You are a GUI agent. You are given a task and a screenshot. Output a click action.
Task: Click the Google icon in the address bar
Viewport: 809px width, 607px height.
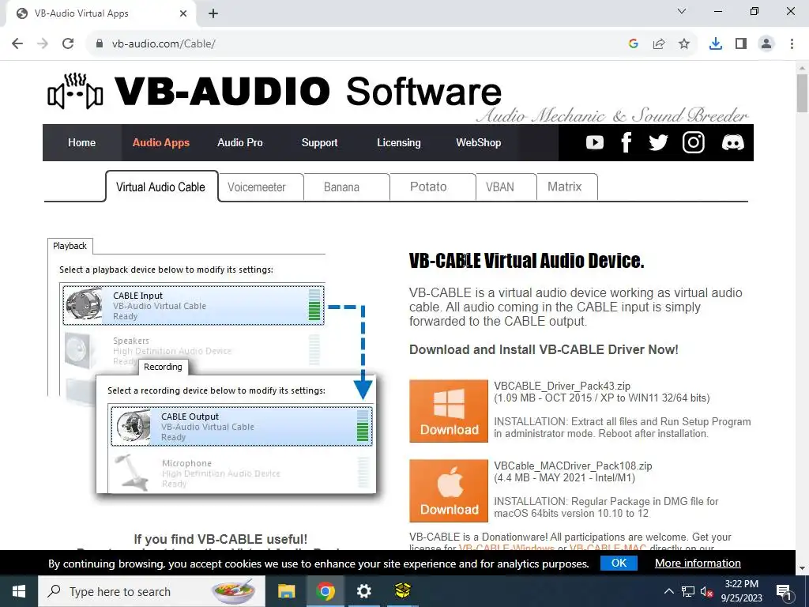click(634, 44)
